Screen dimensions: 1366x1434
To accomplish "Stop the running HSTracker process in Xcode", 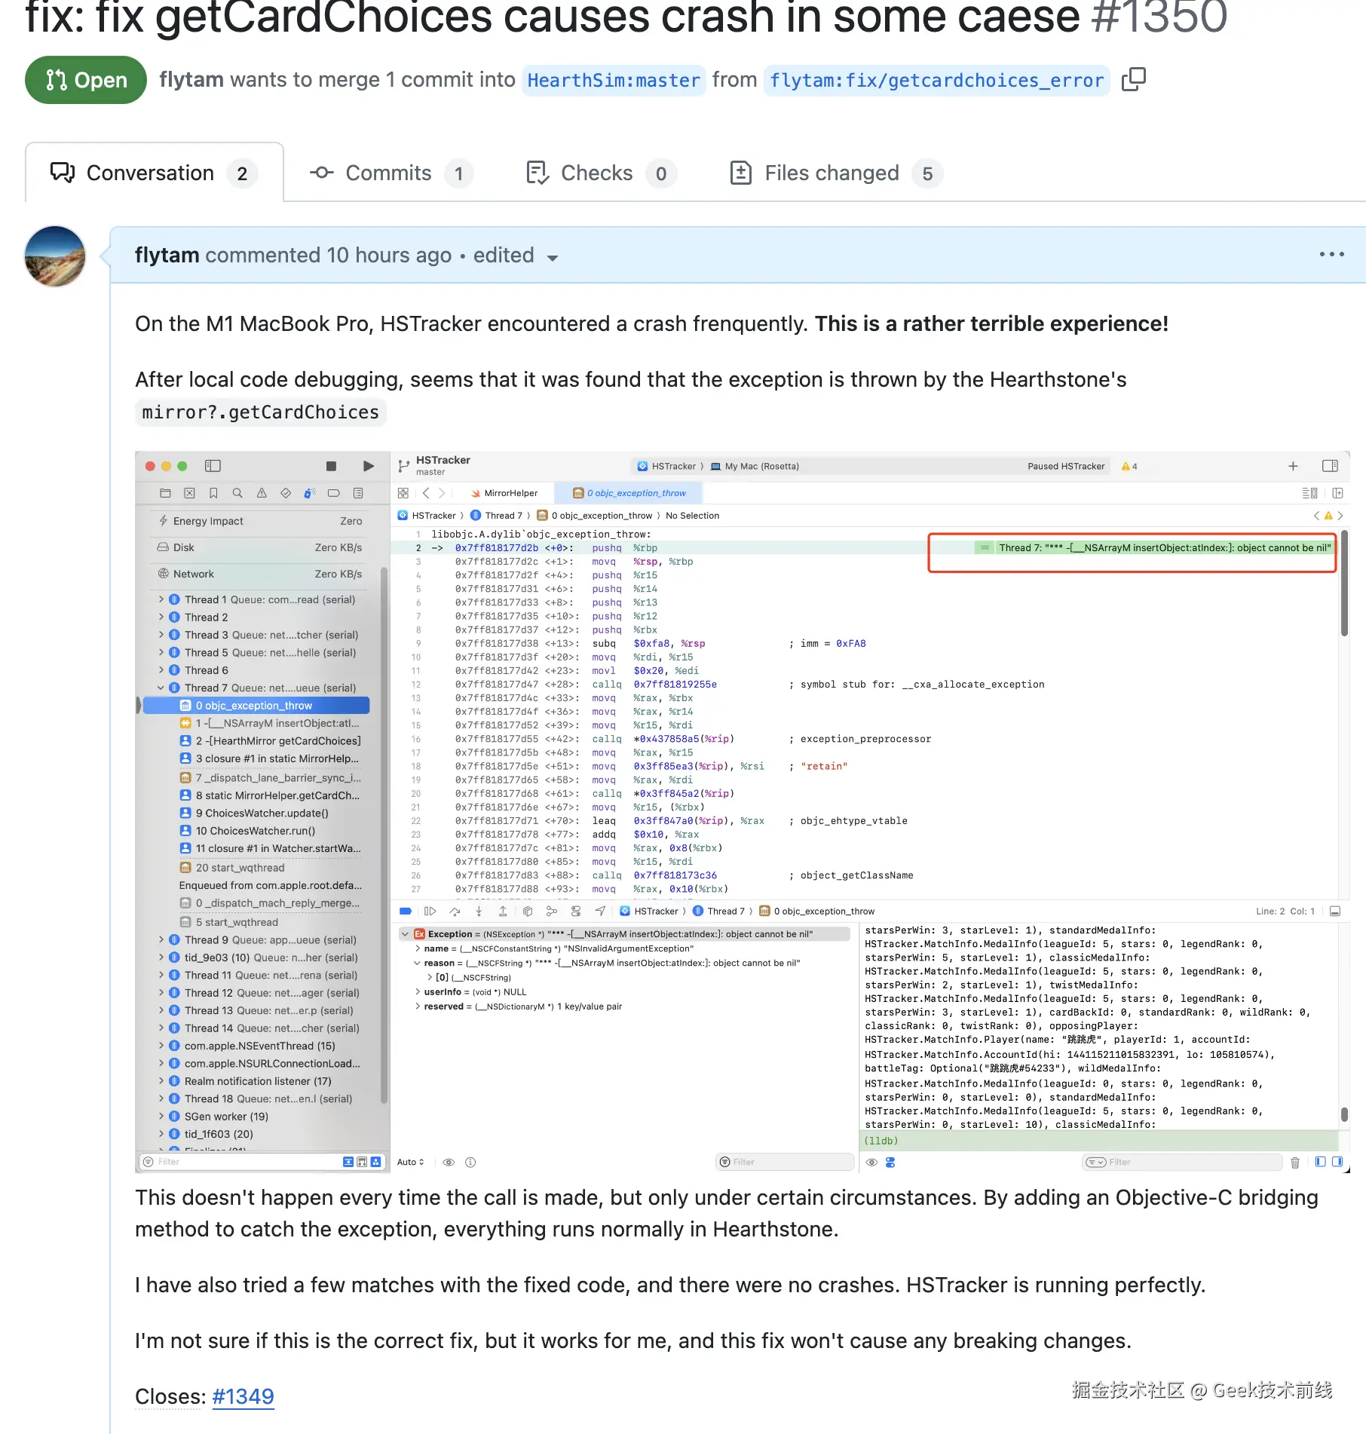I will pos(331,466).
